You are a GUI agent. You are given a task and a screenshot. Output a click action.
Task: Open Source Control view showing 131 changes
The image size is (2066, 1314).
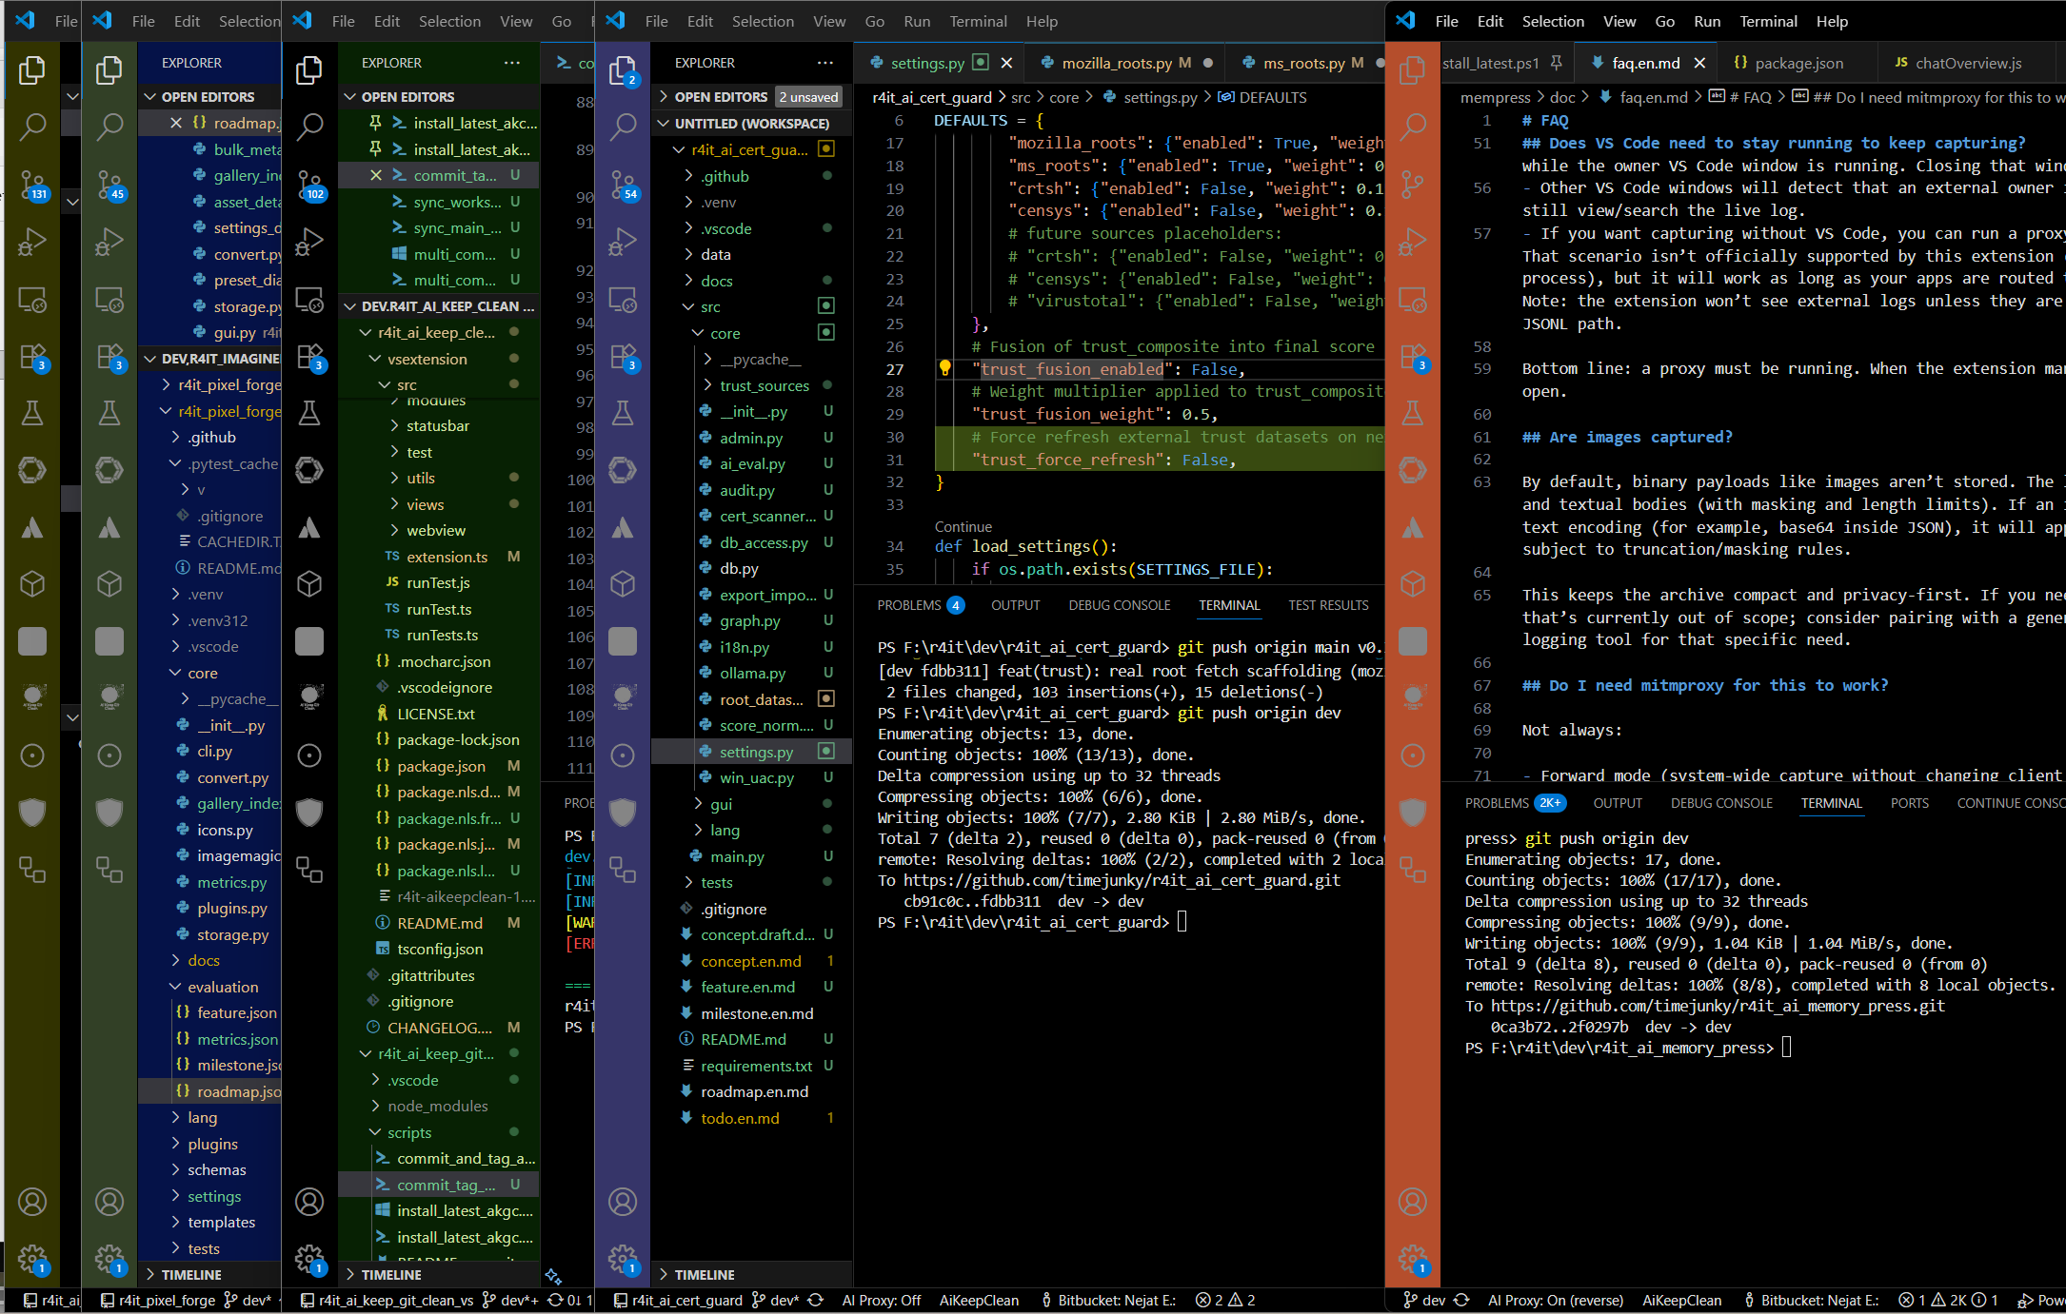pyautogui.click(x=33, y=185)
